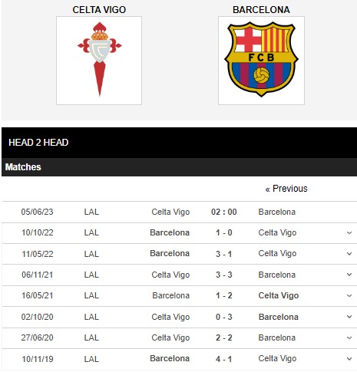Click the 02 : 00 upcoming match time

224,212
